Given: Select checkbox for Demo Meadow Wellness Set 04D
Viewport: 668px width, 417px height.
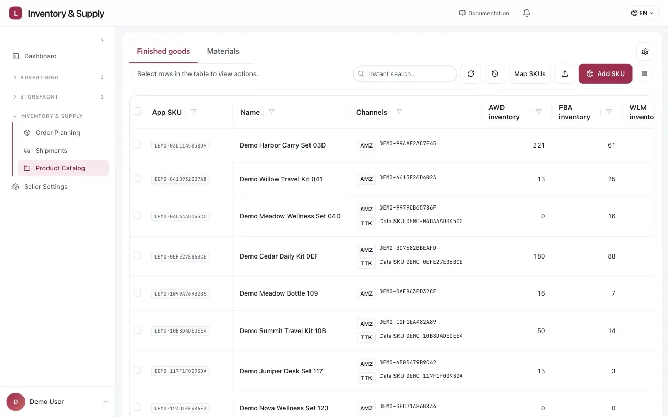Looking at the screenshot, I should 137,215.
